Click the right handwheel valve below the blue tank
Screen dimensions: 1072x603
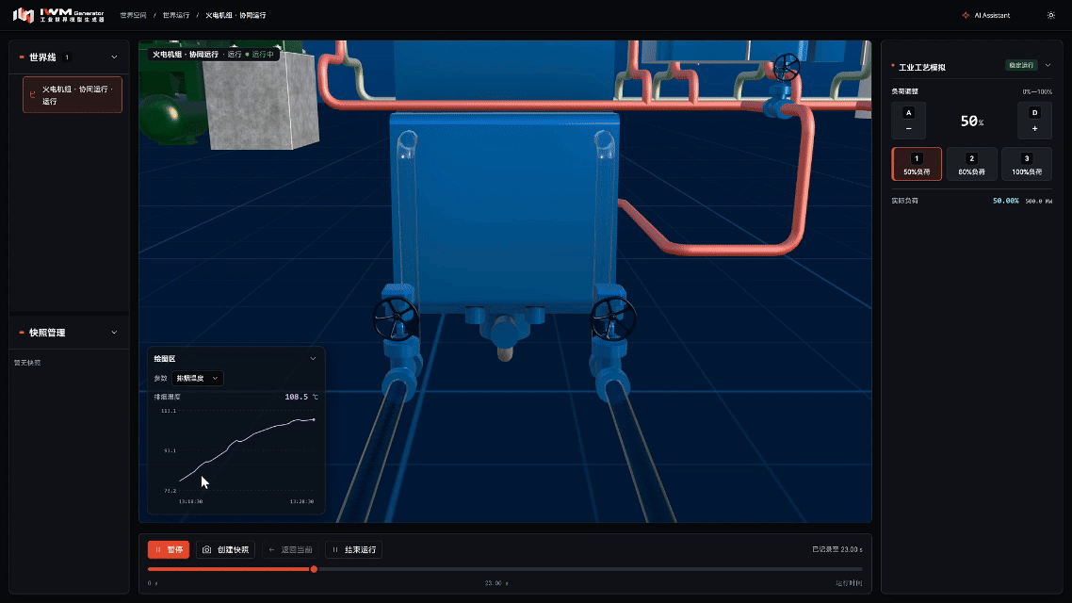(613, 318)
